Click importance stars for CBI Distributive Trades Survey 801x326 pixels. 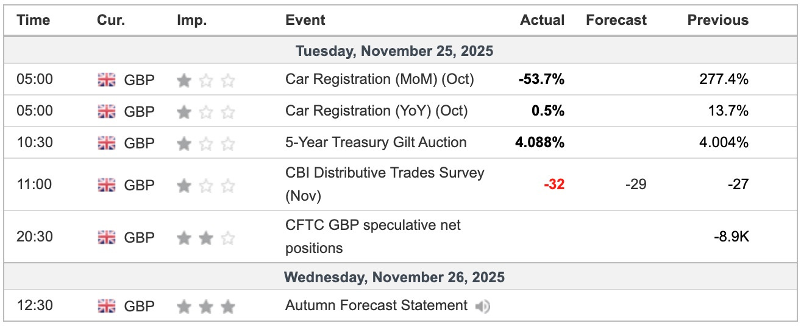point(205,185)
